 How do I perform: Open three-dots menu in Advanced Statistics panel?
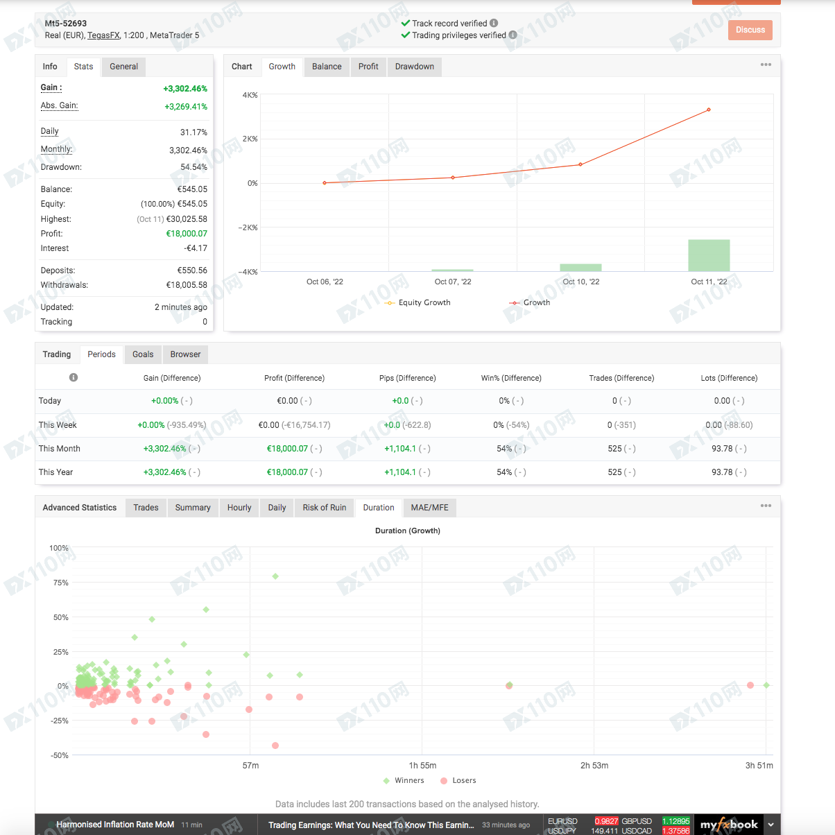coord(766,506)
